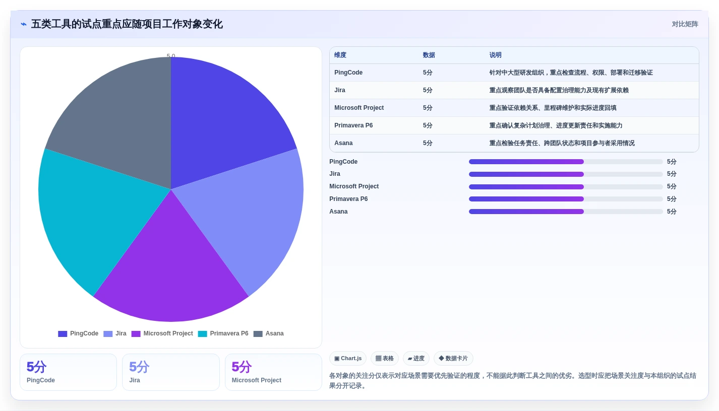This screenshot has width=719, height=411.
Task: Click the Asana progress bar
Action: (566, 212)
